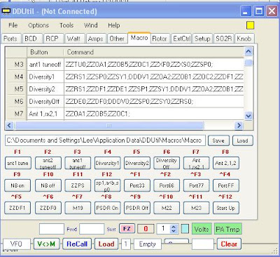This screenshot has height=257, width=280.
Task: Click macro table scroll left arrow
Action: (9, 126)
